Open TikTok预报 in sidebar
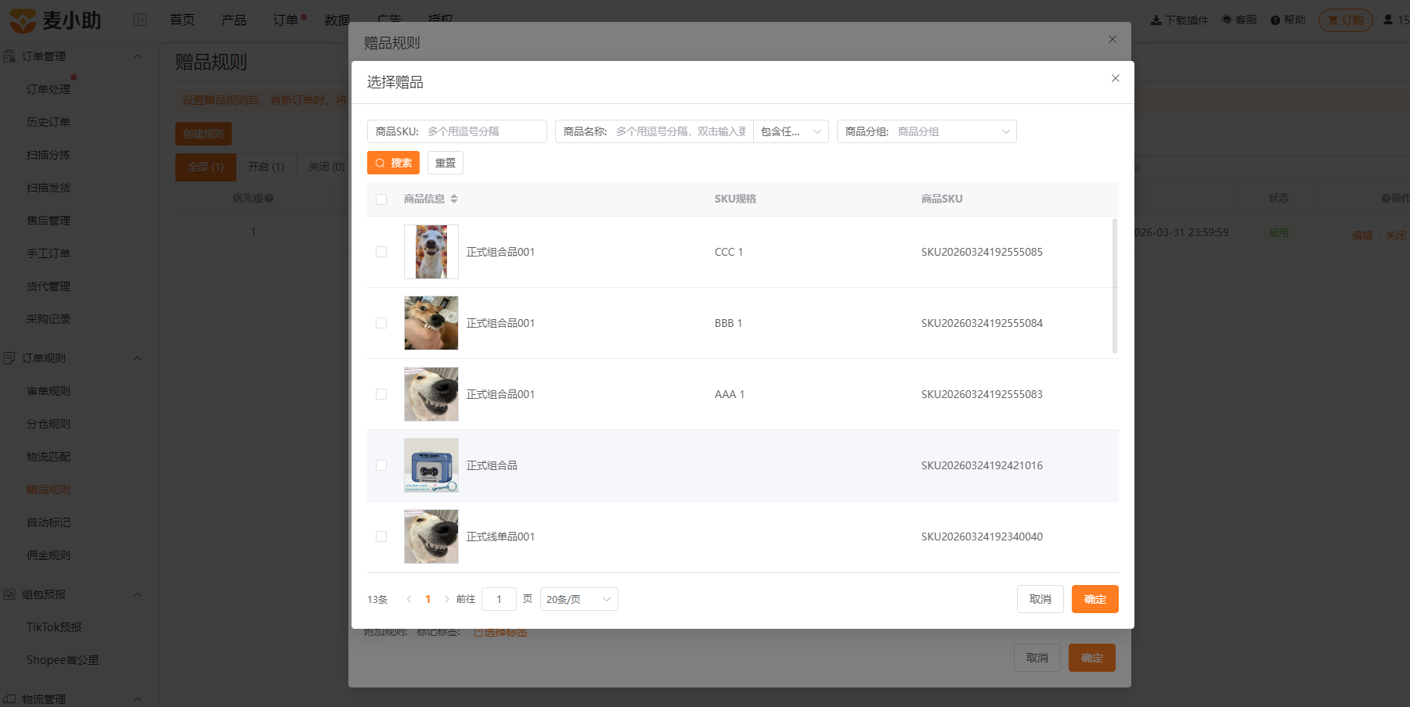 (x=54, y=627)
